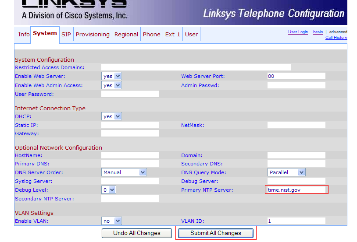Click the Primary NTP Server field
Viewport: 357px width, 242px height.
pos(297,190)
